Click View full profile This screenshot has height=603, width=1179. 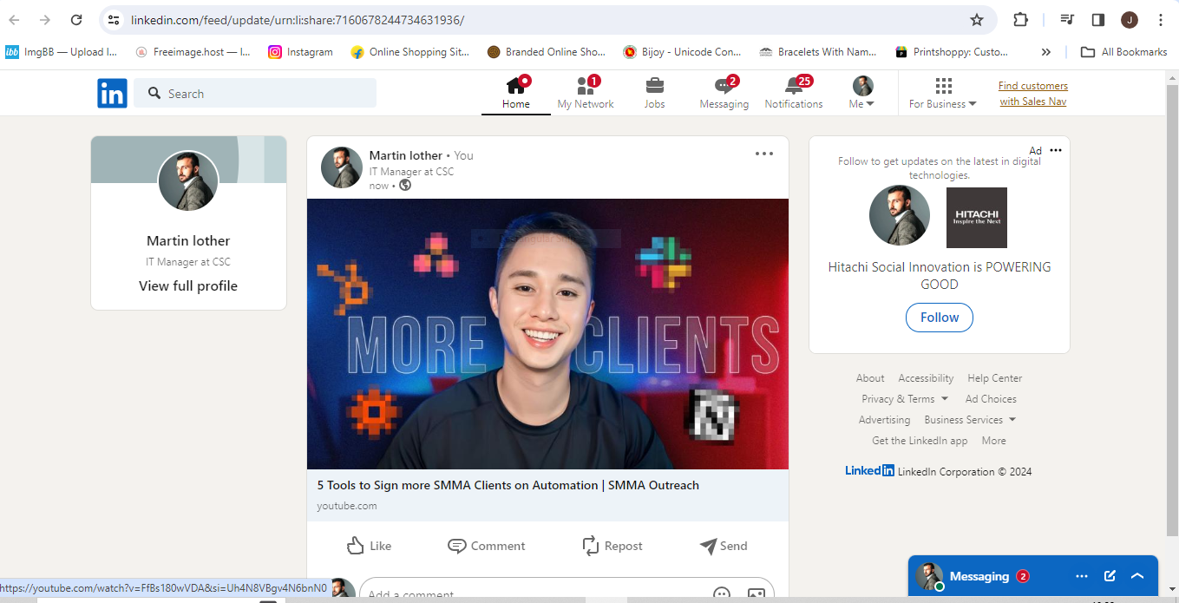[188, 285]
